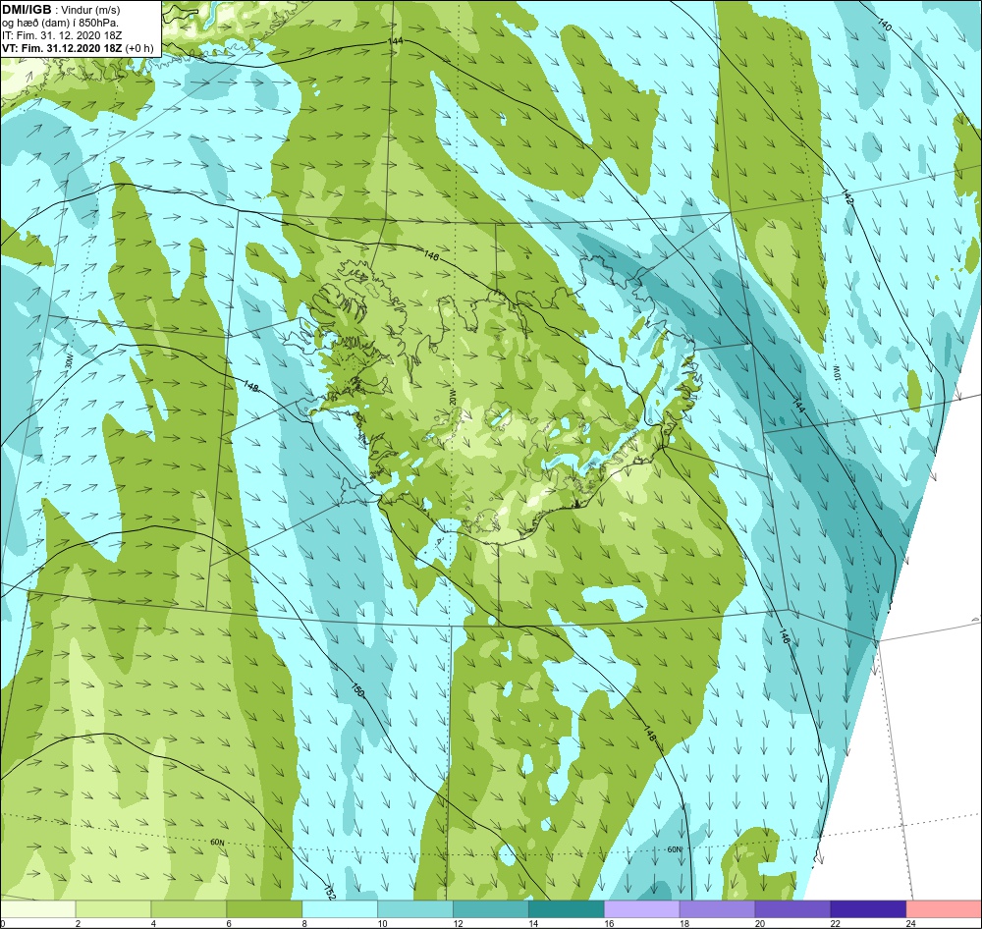This screenshot has height=929, width=982.
Task: Click legend scale value 20
Action: point(760,923)
